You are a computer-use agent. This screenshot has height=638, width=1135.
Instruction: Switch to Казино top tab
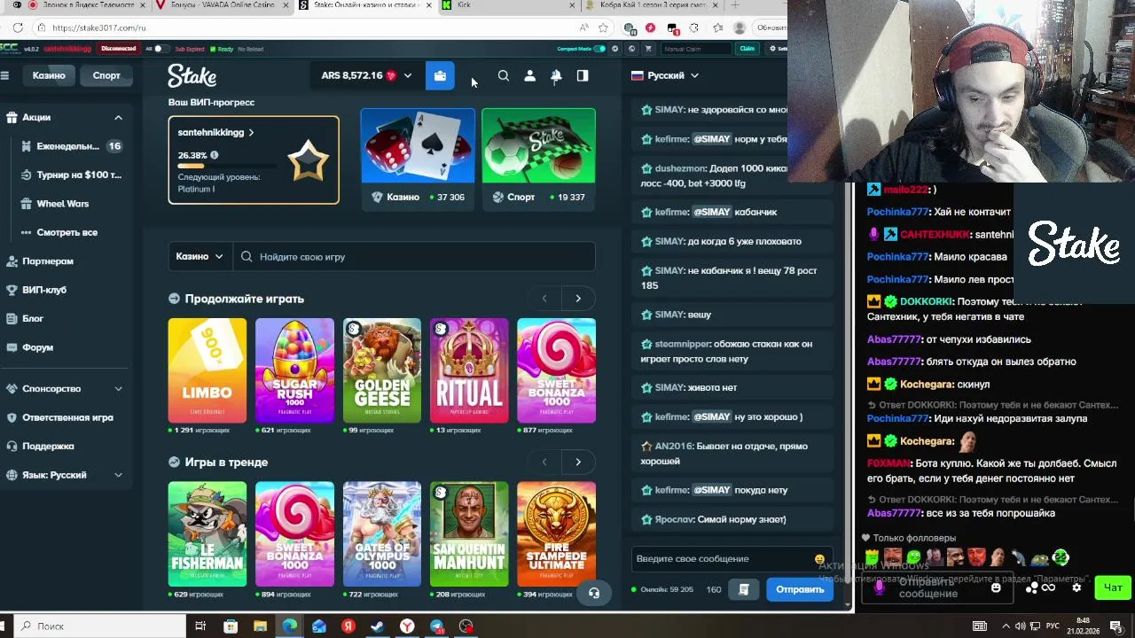(49, 75)
